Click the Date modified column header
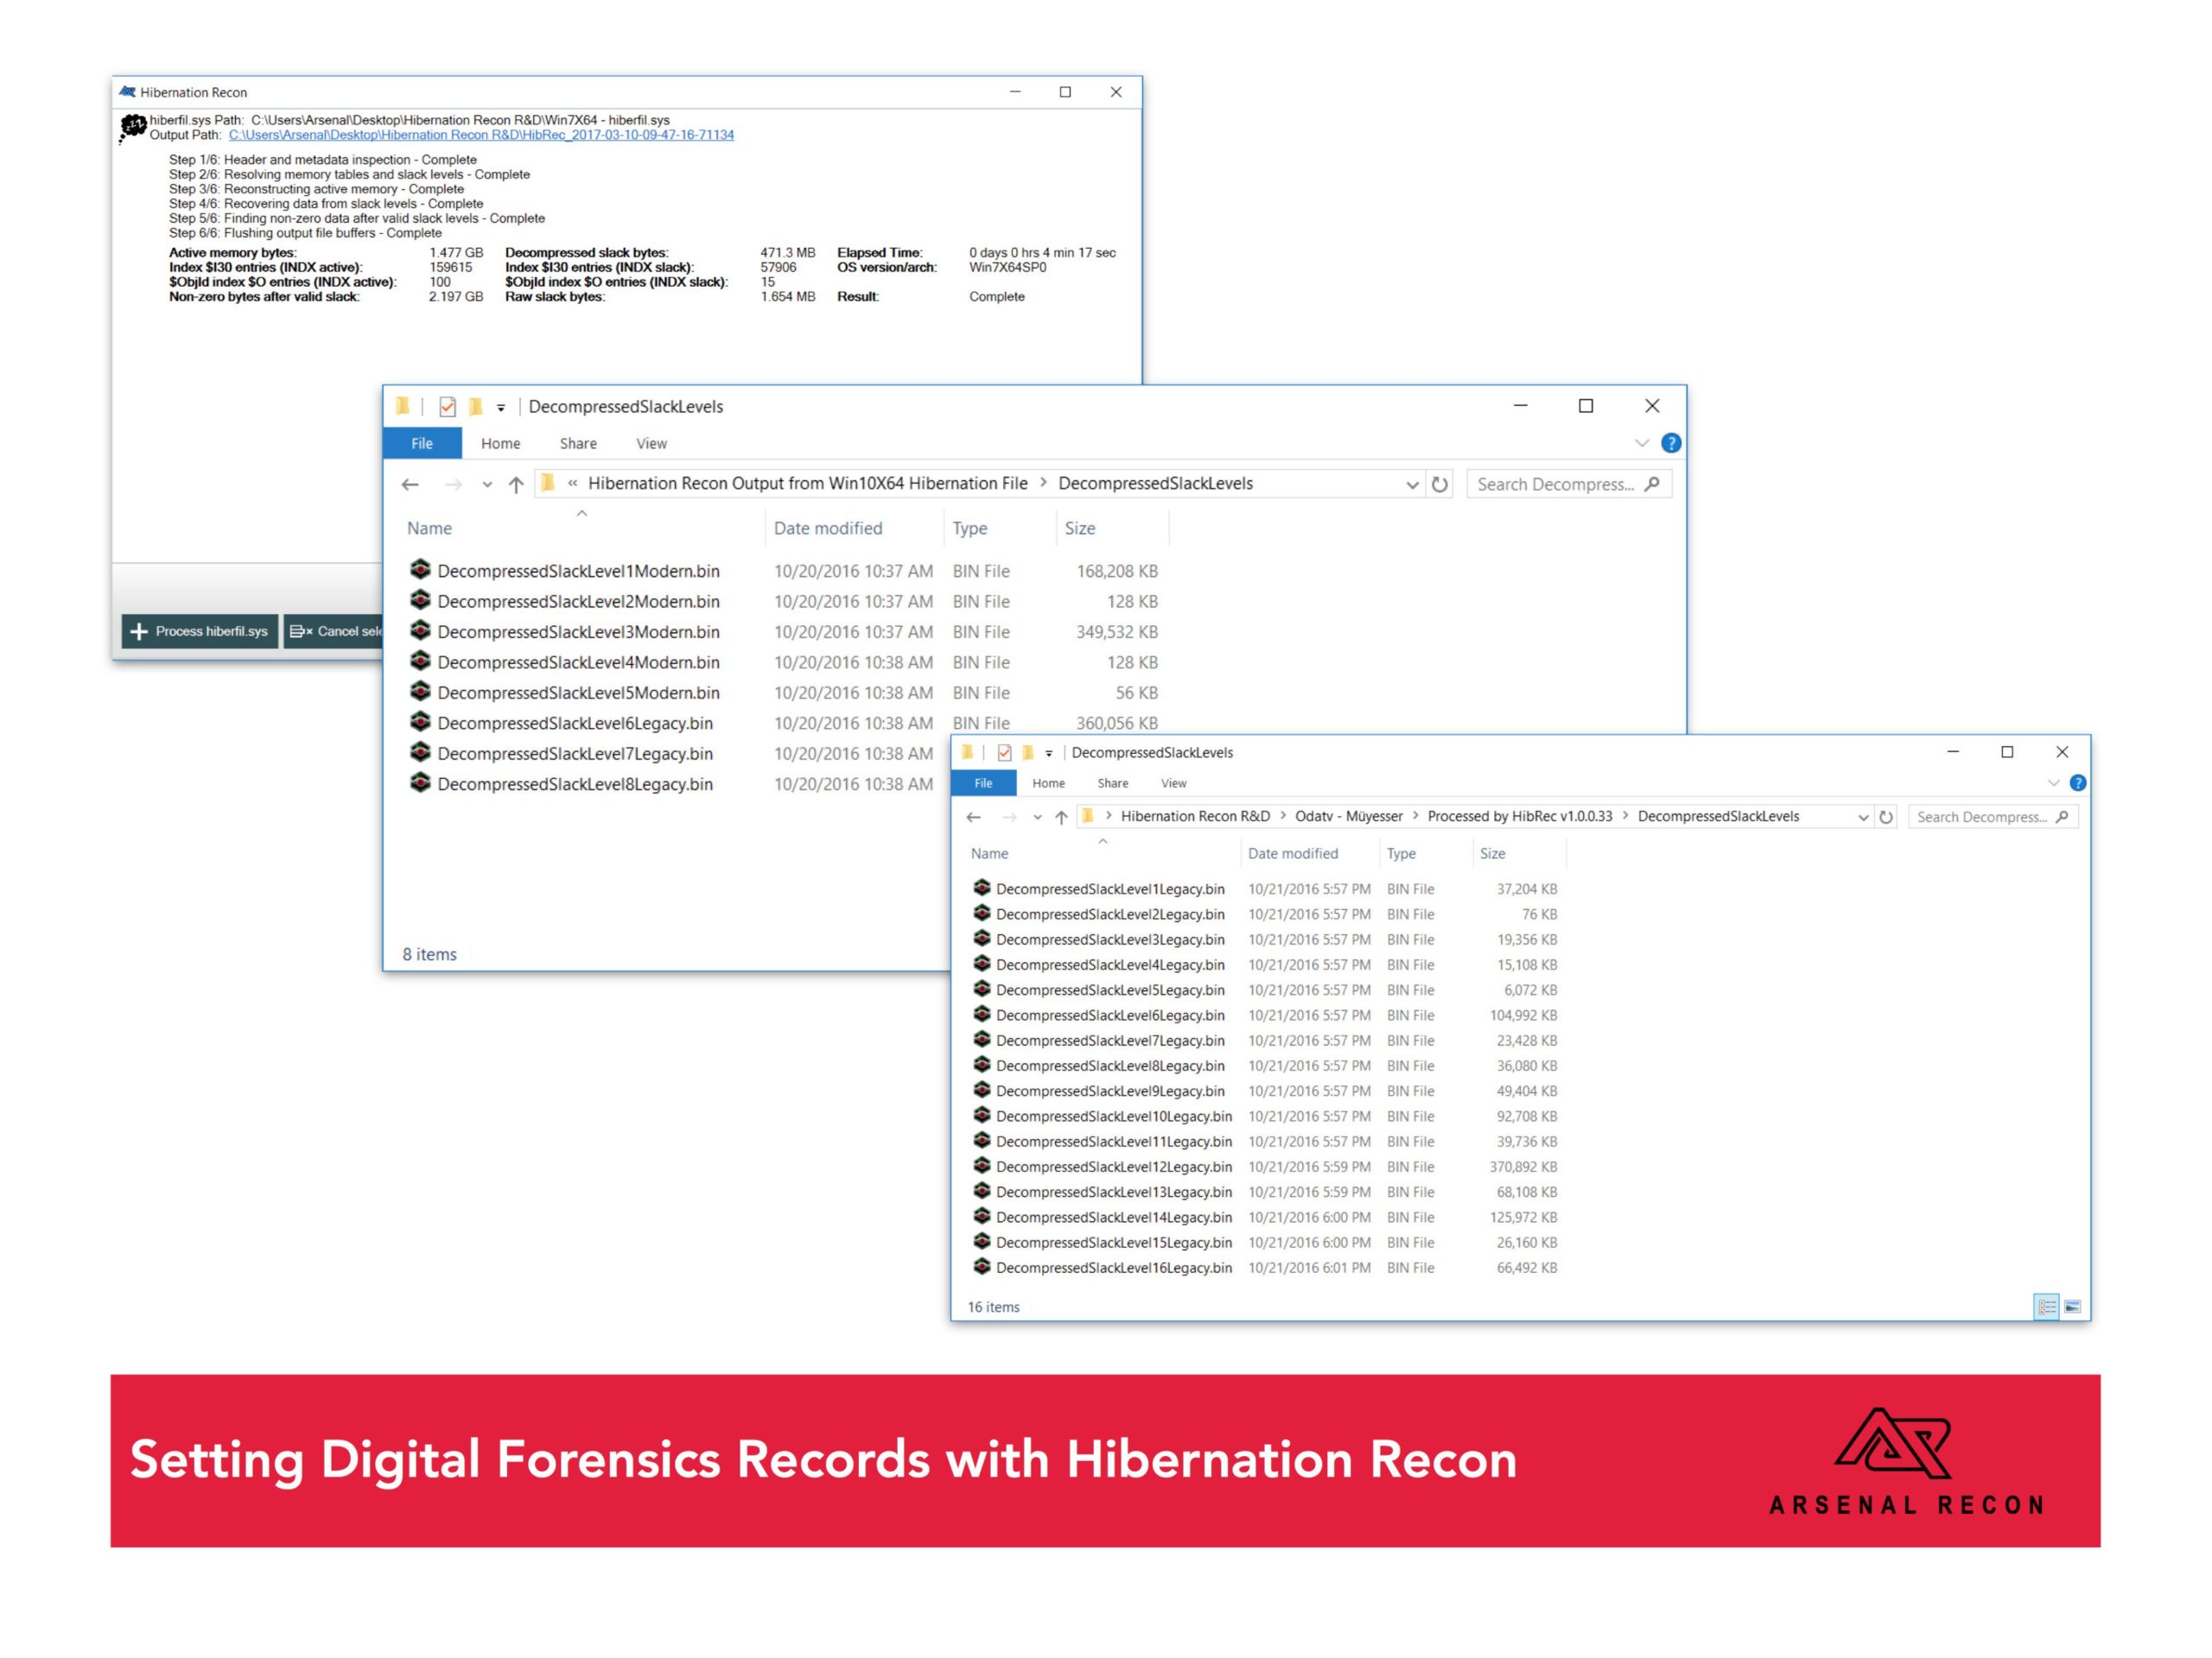Screen dimensions: 2212x1658 (827, 528)
